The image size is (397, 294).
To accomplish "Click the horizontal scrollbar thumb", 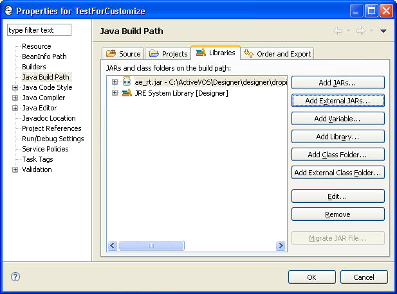I will pos(151,245).
